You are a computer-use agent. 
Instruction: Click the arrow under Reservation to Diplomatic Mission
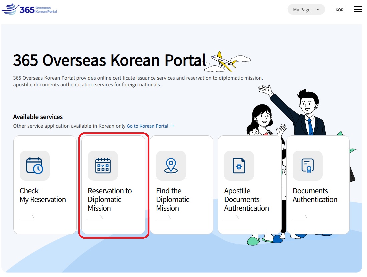click(x=95, y=217)
